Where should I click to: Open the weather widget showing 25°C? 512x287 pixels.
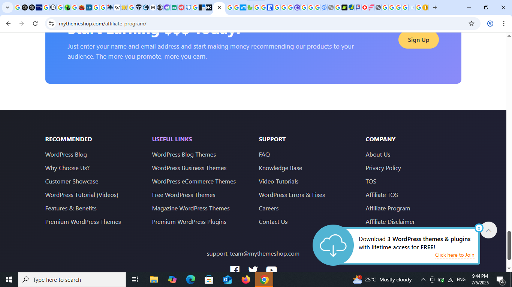tap(382, 280)
